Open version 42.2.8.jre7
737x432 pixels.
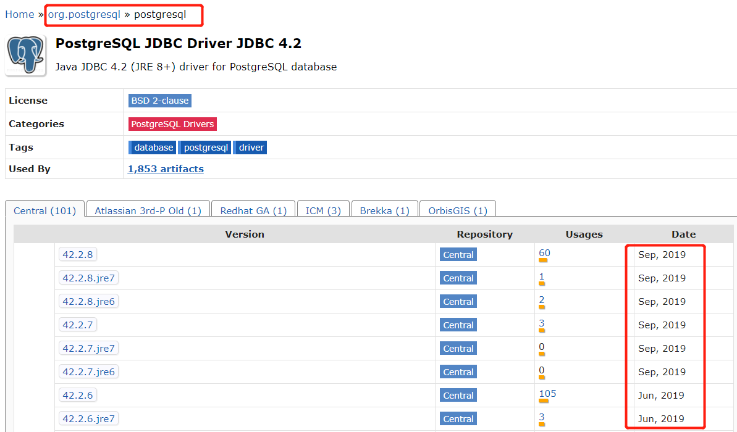(88, 278)
